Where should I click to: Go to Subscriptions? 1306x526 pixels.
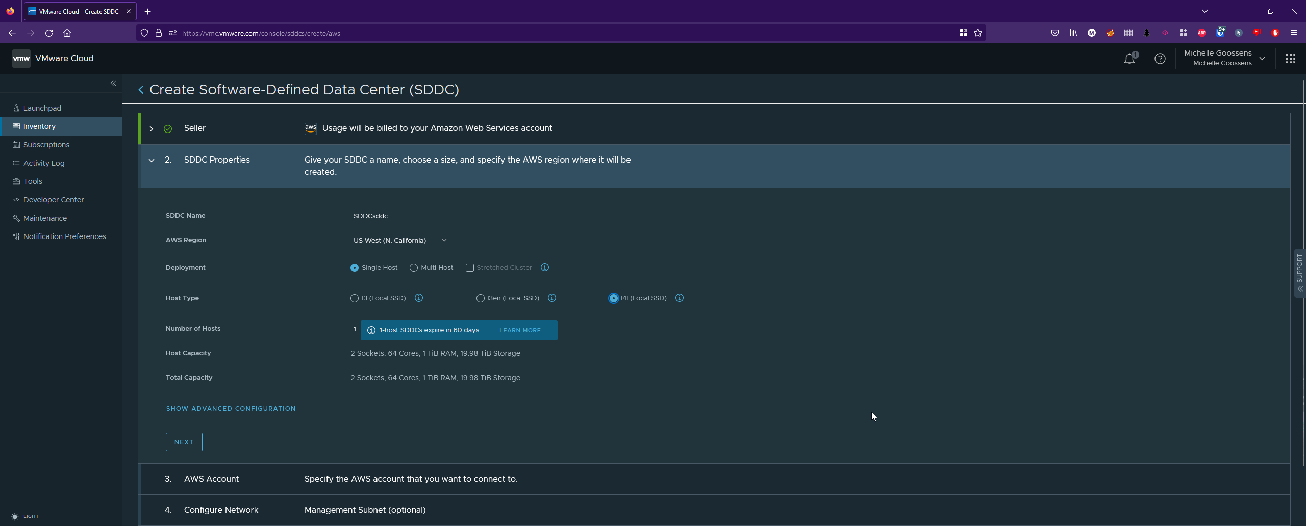coord(46,145)
